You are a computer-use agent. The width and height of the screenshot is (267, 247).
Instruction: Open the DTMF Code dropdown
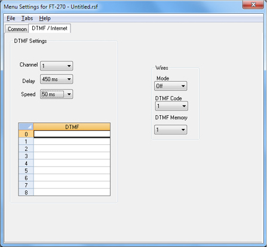pyautogui.click(x=171, y=106)
